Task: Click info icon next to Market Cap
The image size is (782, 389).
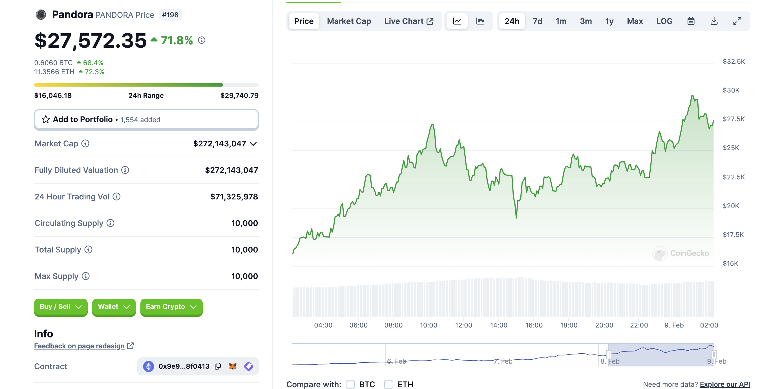Action: [x=85, y=143]
